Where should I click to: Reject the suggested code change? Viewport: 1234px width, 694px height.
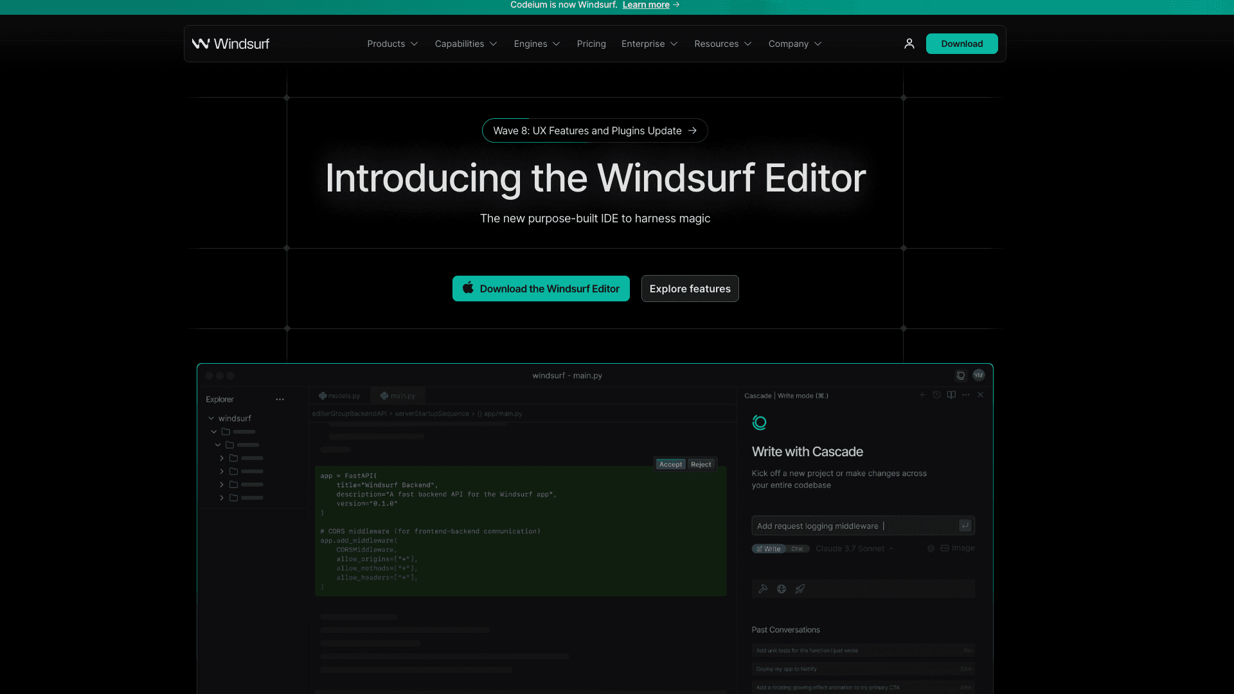[701, 465]
